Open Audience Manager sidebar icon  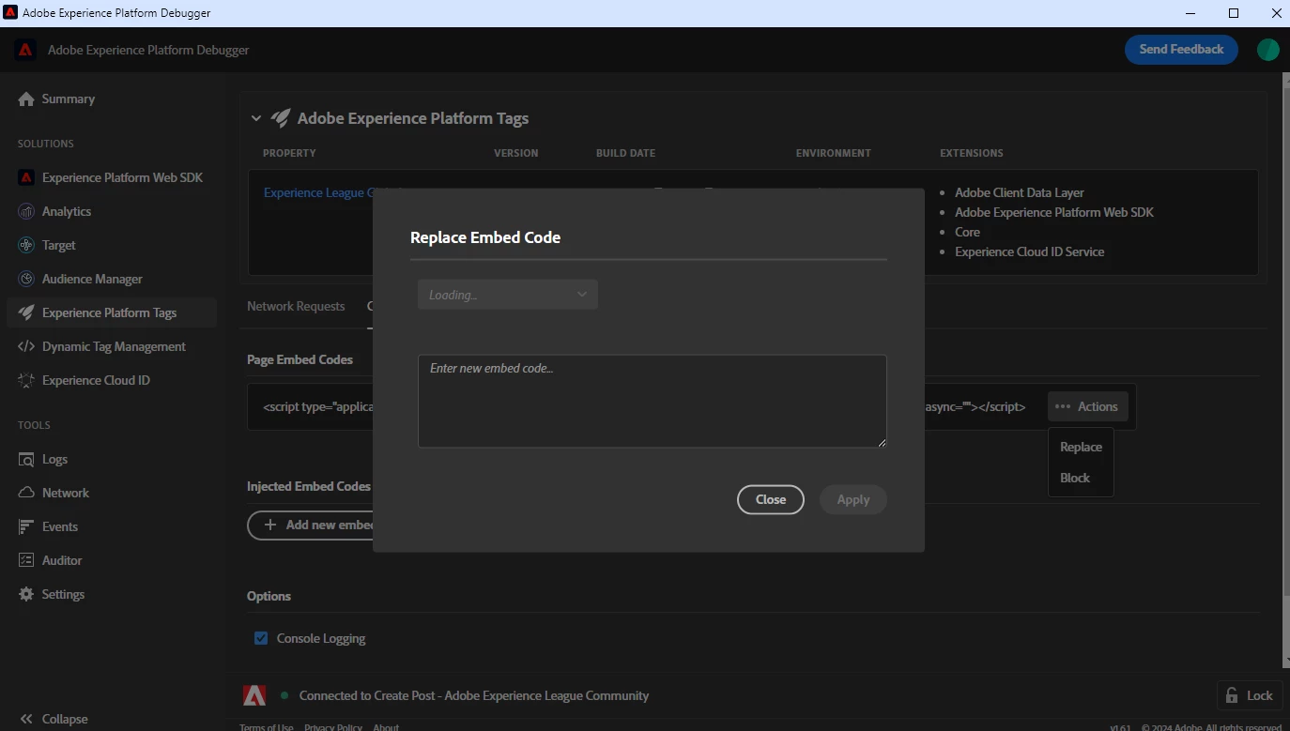[x=26, y=279]
